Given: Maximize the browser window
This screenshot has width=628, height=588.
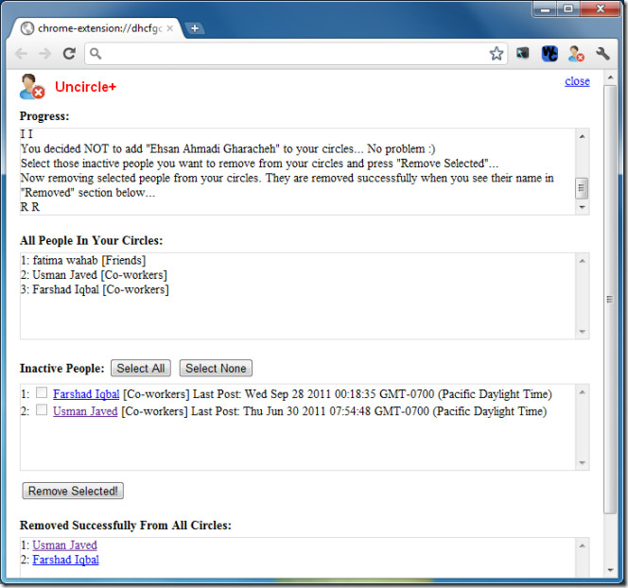Looking at the screenshot, I should point(567,9).
